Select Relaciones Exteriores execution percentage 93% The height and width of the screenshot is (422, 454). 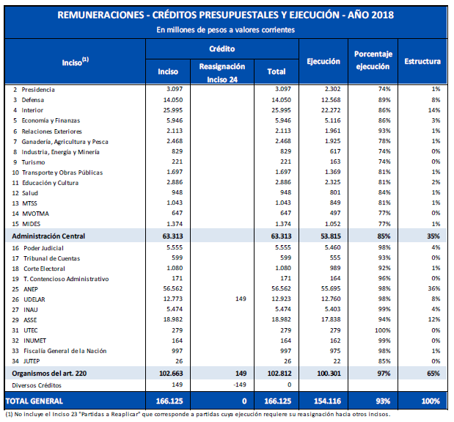384,131
